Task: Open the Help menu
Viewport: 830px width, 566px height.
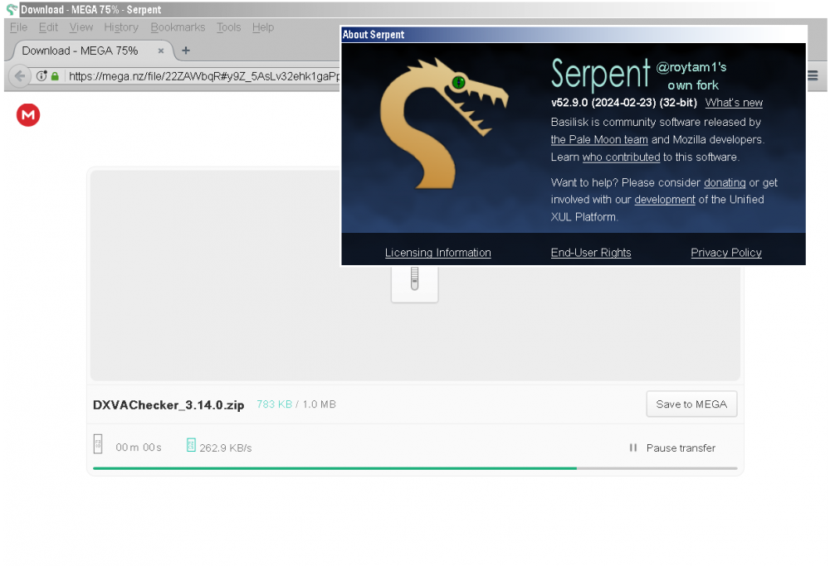Action: pos(263,27)
